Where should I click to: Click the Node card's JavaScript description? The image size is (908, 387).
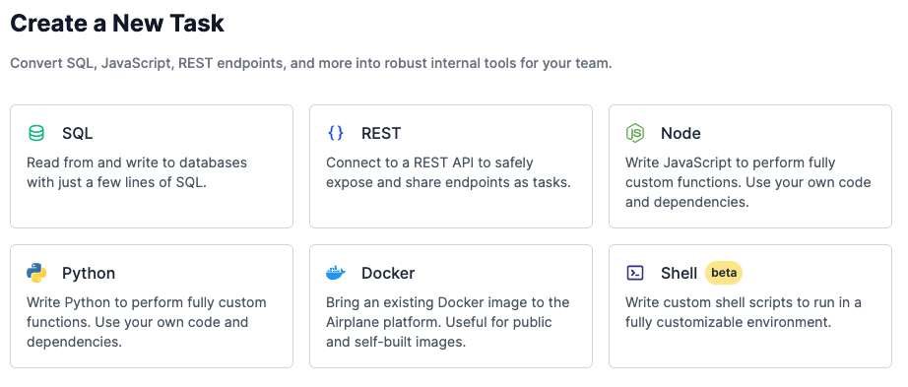[748, 182]
